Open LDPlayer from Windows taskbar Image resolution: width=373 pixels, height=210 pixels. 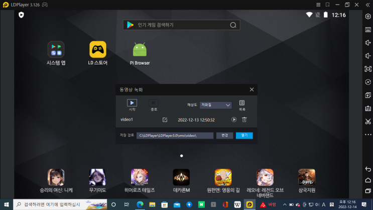[250, 204]
